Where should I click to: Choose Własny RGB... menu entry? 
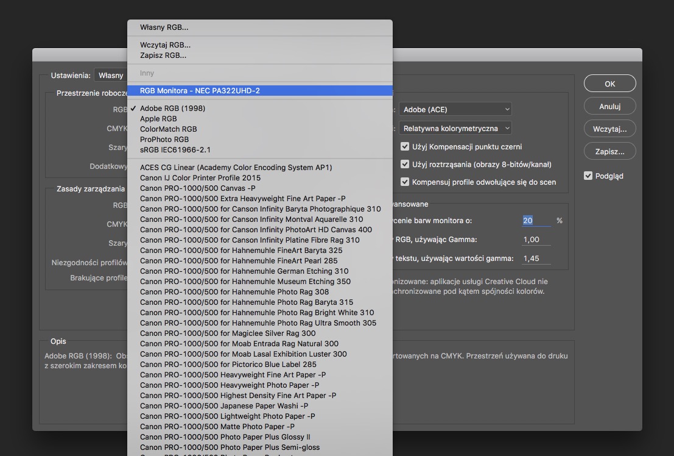164,27
